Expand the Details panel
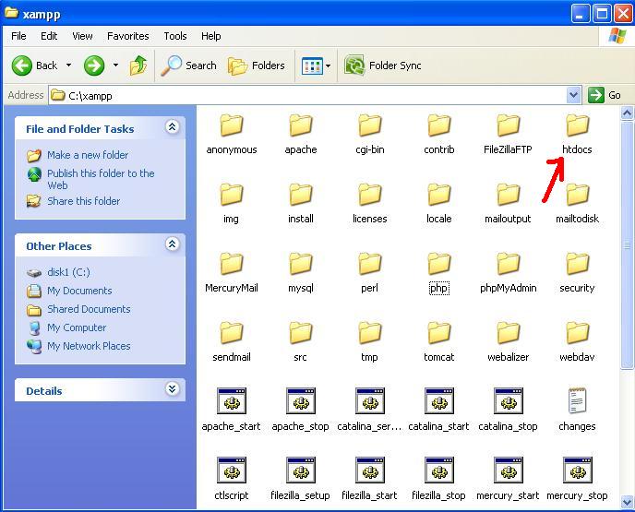The height and width of the screenshot is (512, 635). (x=172, y=389)
